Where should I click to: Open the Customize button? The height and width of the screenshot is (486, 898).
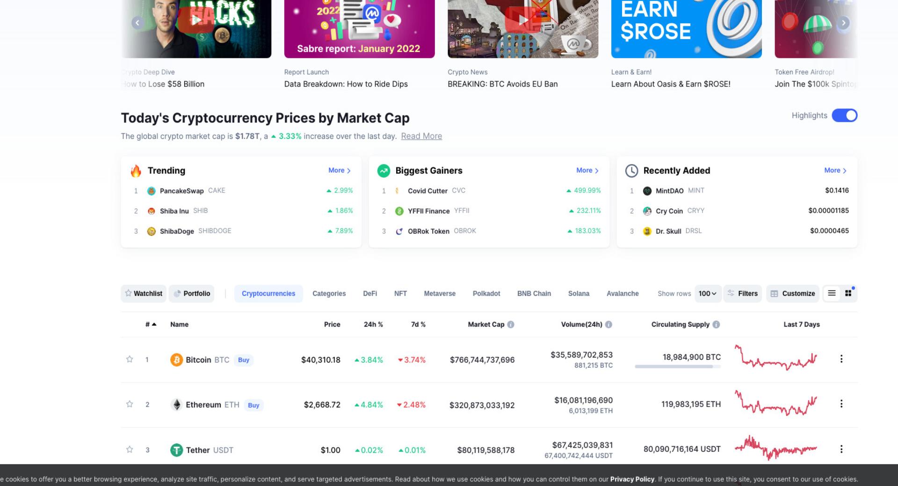793,293
